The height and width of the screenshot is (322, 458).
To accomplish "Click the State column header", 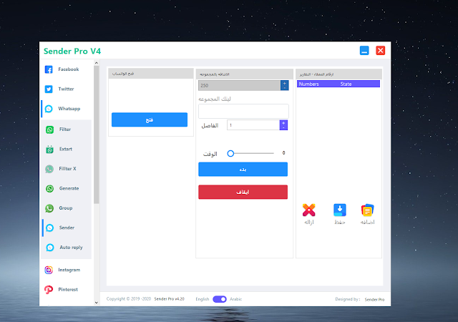I will coord(346,84).
